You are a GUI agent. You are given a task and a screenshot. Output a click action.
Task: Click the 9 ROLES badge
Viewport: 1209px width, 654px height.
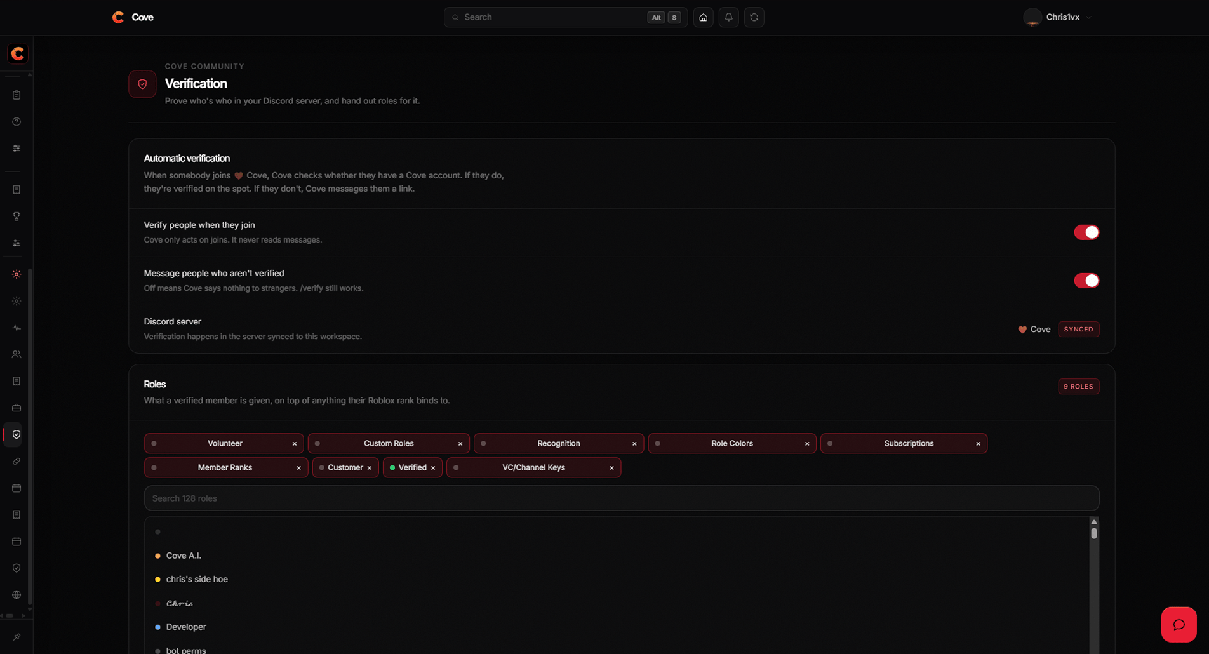tap(1078, 387)
